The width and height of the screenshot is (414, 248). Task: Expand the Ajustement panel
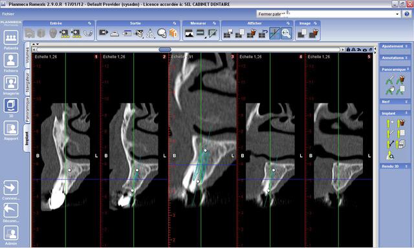point(395,46)
